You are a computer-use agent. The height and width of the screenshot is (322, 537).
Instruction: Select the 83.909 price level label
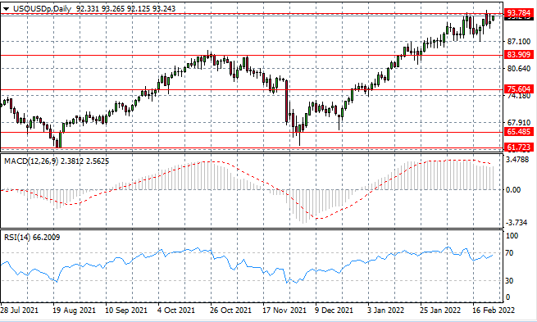click(x=518, y=55)
